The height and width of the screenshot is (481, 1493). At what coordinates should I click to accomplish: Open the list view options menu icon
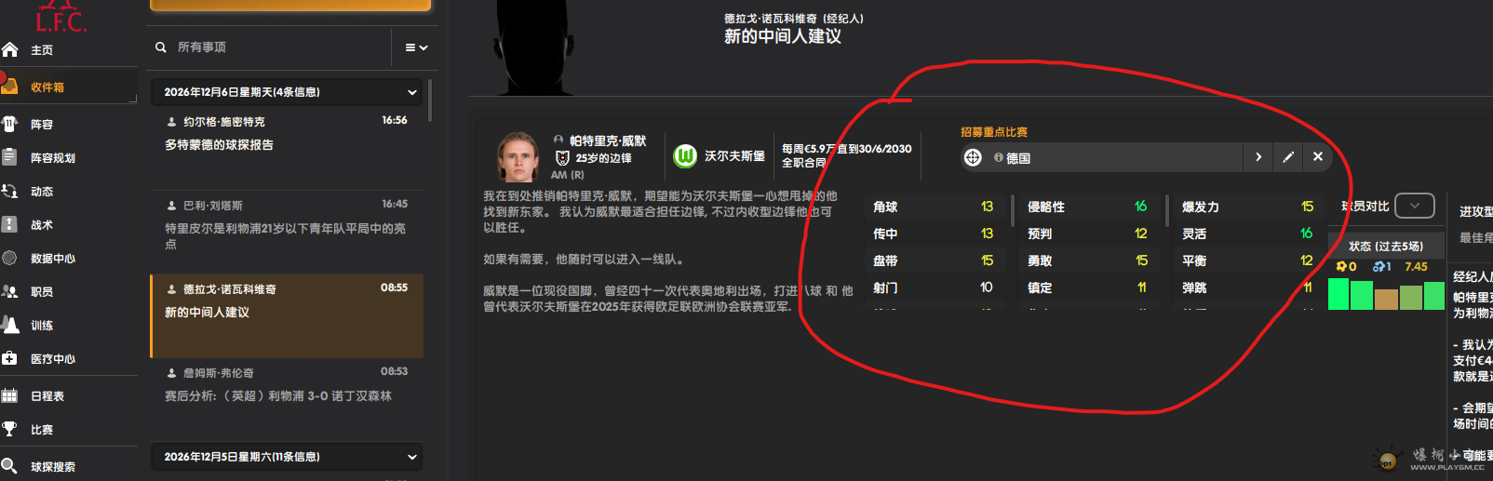tap(416, 47)
